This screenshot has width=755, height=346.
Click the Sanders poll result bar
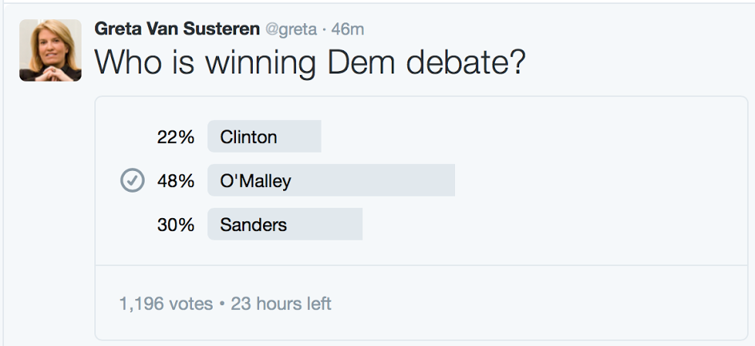click(x=285, y=224)
